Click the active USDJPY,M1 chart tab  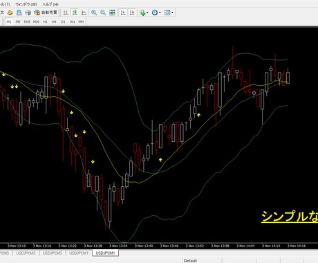click(105, 253)
